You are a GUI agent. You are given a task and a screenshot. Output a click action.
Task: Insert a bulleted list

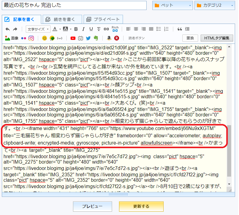click(x=159, y=29)
